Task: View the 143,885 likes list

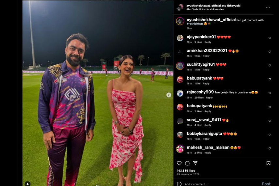Action: pyautogui.click(x=186, y=171)
